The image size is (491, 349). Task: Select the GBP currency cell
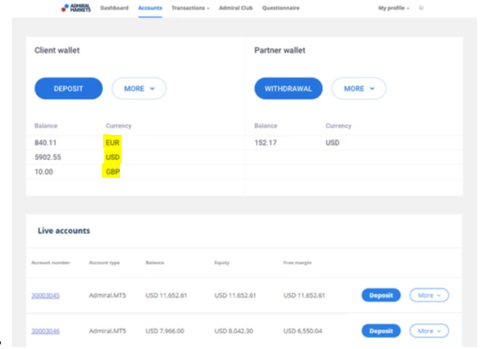pos(113,172)
